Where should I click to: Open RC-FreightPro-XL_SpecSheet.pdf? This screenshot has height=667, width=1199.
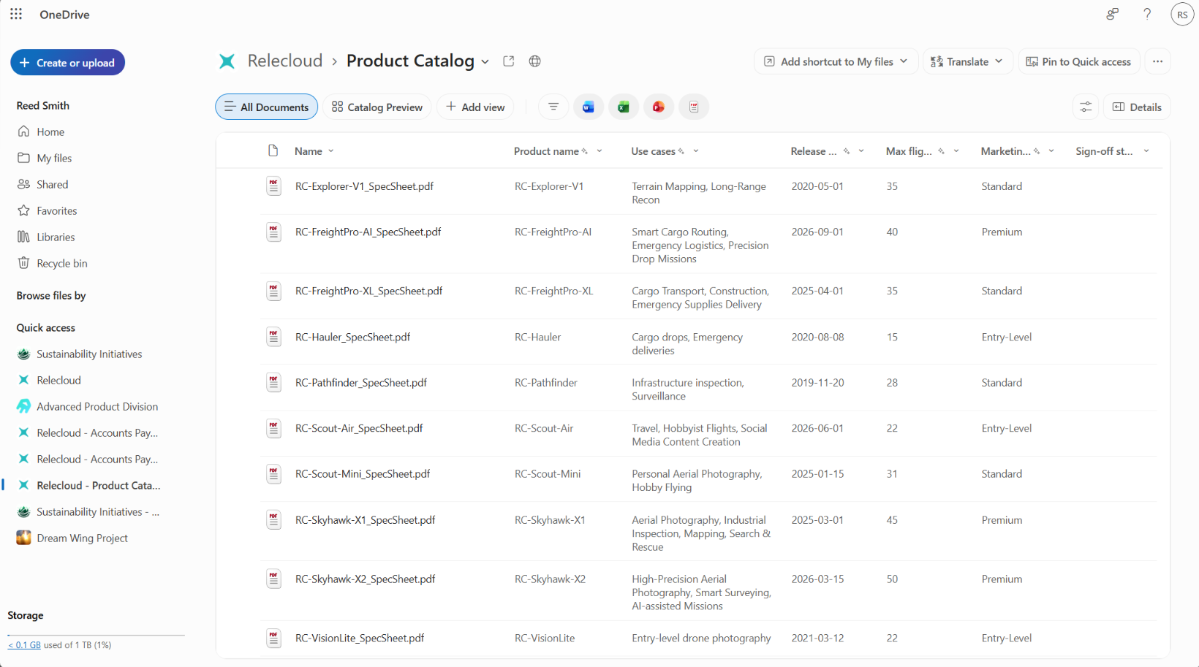(368, 291)
